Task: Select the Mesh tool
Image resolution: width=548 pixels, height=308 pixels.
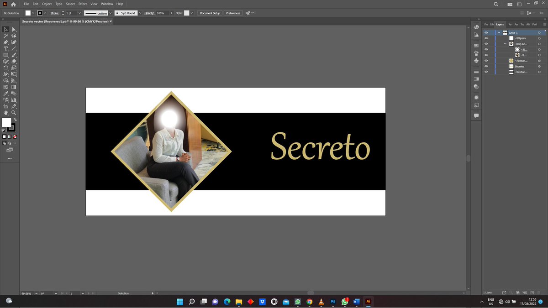Action: 6,87
